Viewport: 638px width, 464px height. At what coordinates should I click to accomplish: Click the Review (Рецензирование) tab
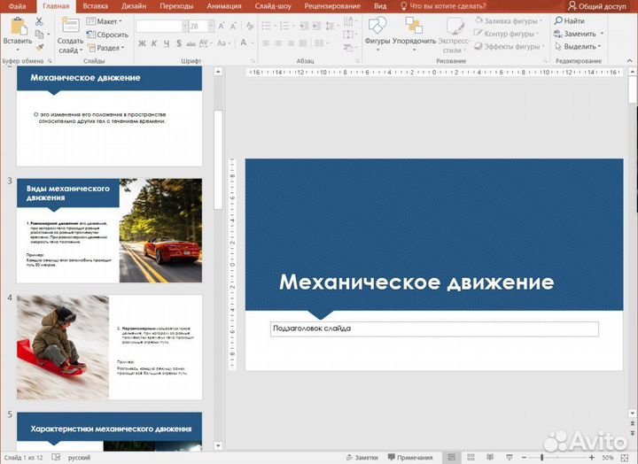click(332, 6)
